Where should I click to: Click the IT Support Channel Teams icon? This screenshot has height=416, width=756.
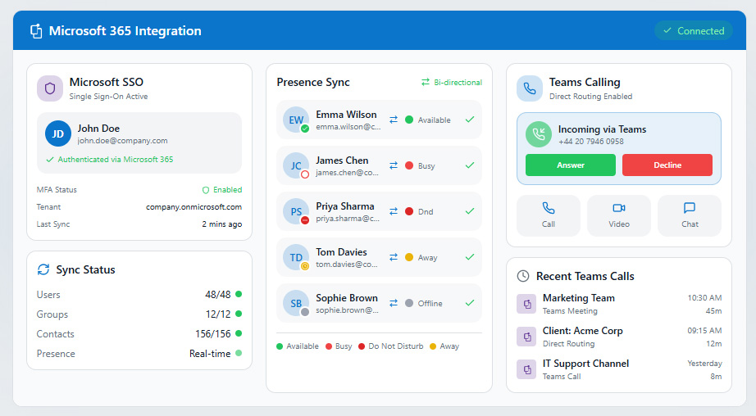click(x=526, y=369)
